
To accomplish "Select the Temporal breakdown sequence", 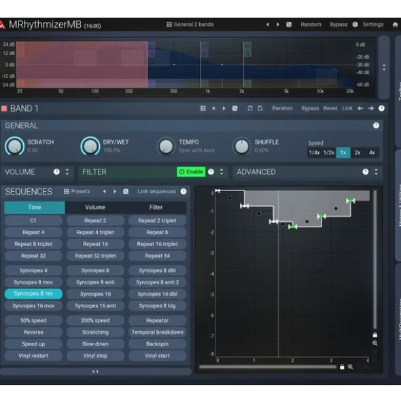I will click(157, 332).
